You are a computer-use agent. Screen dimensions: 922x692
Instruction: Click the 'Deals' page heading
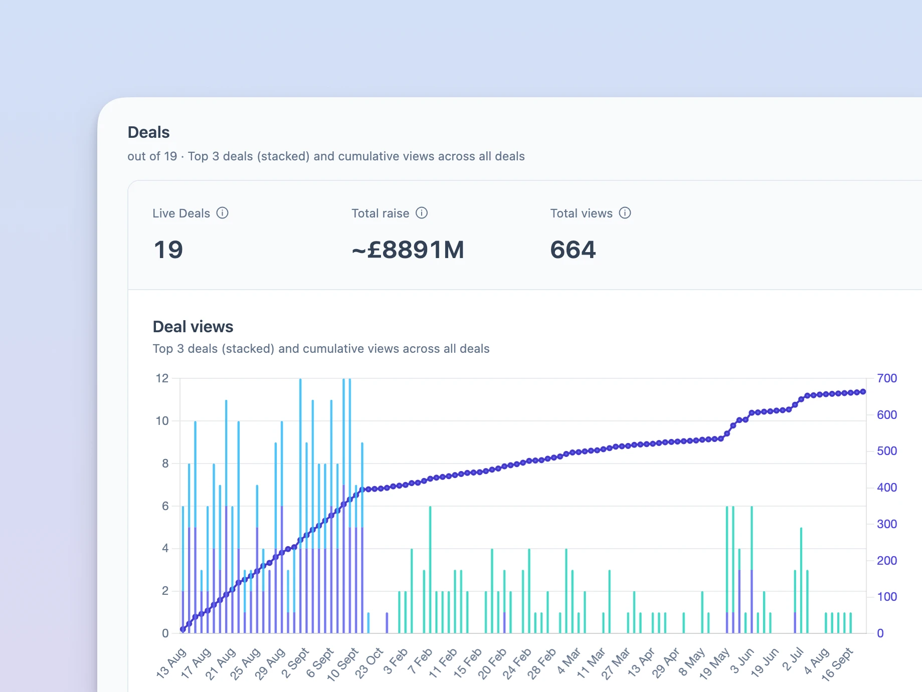click(148, 132)
